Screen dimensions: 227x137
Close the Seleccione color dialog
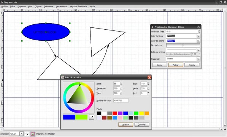(x=149, y=77)
